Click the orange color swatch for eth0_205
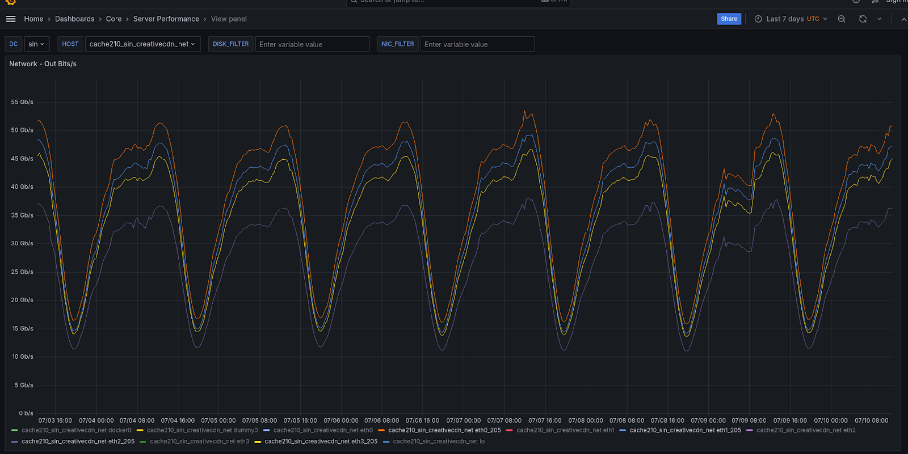The width and height of the screenshot is (908, 454). tap(381, 431)
